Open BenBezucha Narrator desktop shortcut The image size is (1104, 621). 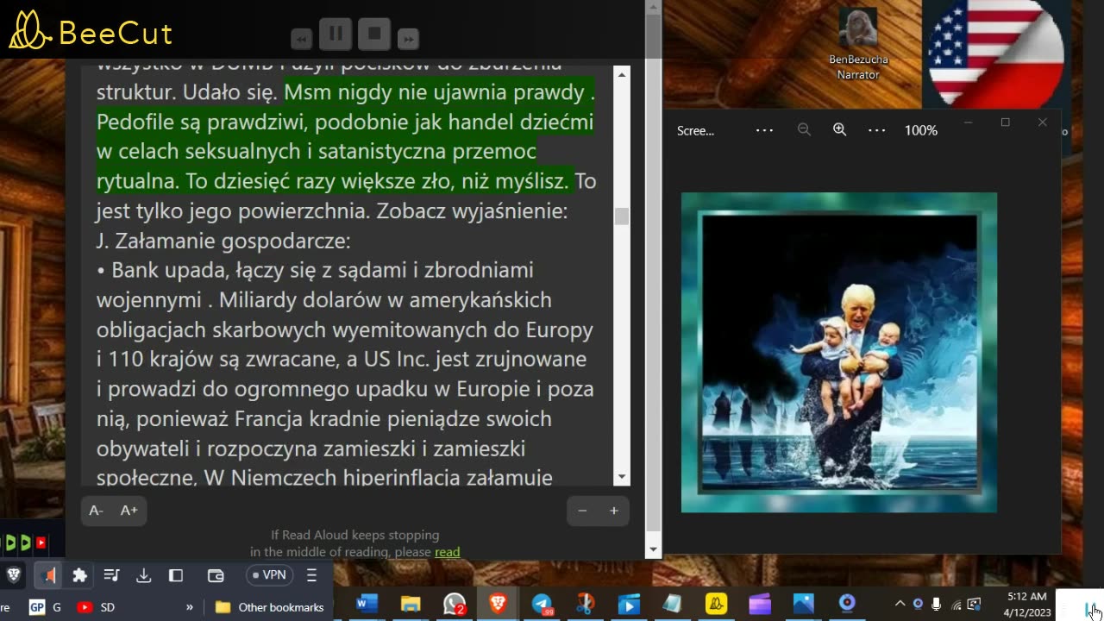pos(858,44)
